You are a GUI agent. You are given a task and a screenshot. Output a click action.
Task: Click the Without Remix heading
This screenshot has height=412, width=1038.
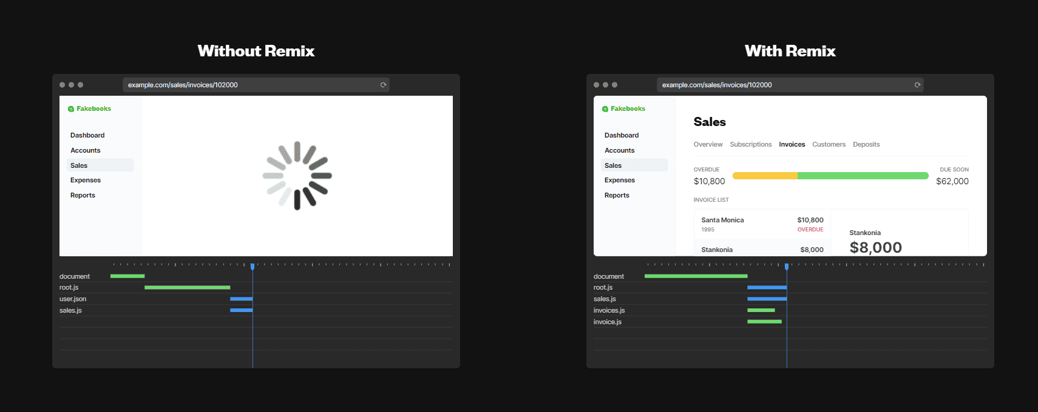[x=256, y=51]
